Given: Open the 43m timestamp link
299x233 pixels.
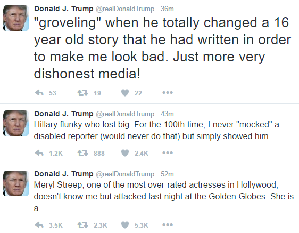Looking at the screenshot, I should [x=167, y=114].
